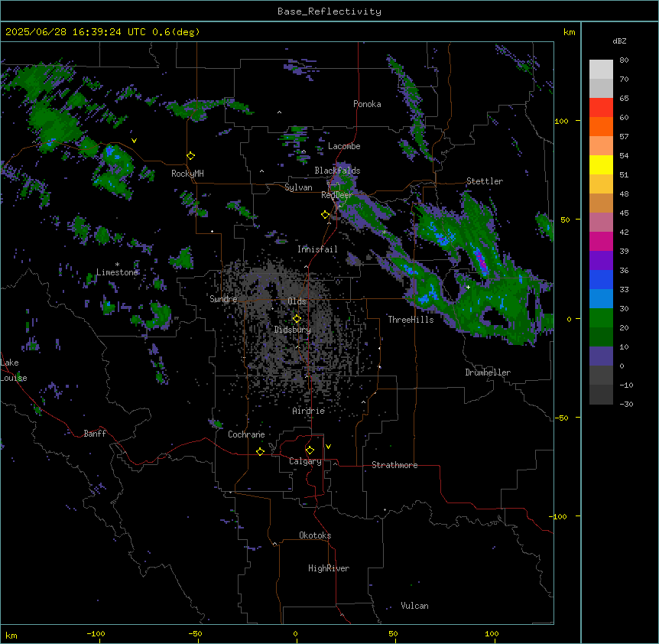The height and width of the screenshot is (644, 659).
Task: Select the purple 36-39 dBZ swatch
Action: (601, 261)
